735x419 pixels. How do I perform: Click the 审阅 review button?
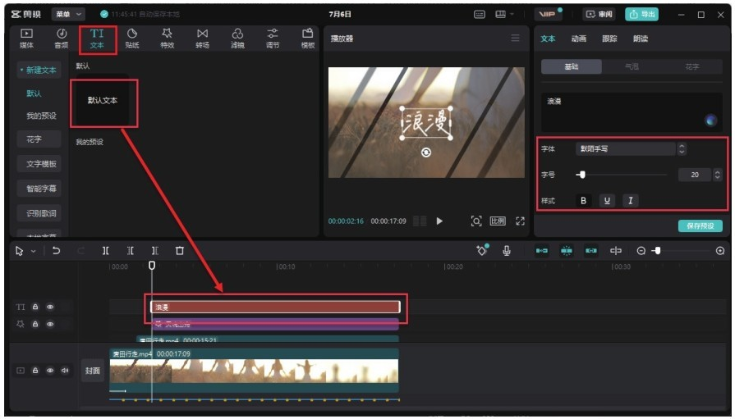pos(599,15)
